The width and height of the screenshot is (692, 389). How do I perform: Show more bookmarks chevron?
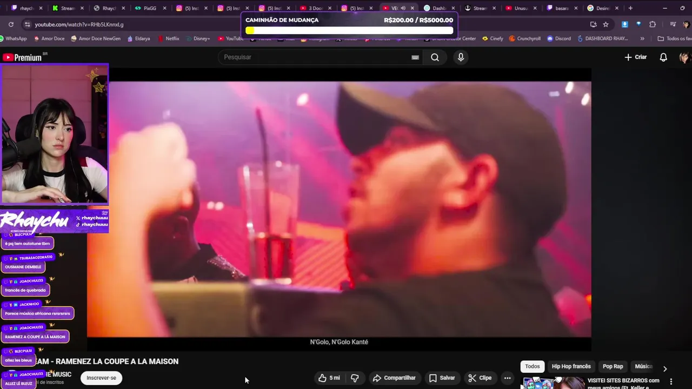[x=642, y=39]
